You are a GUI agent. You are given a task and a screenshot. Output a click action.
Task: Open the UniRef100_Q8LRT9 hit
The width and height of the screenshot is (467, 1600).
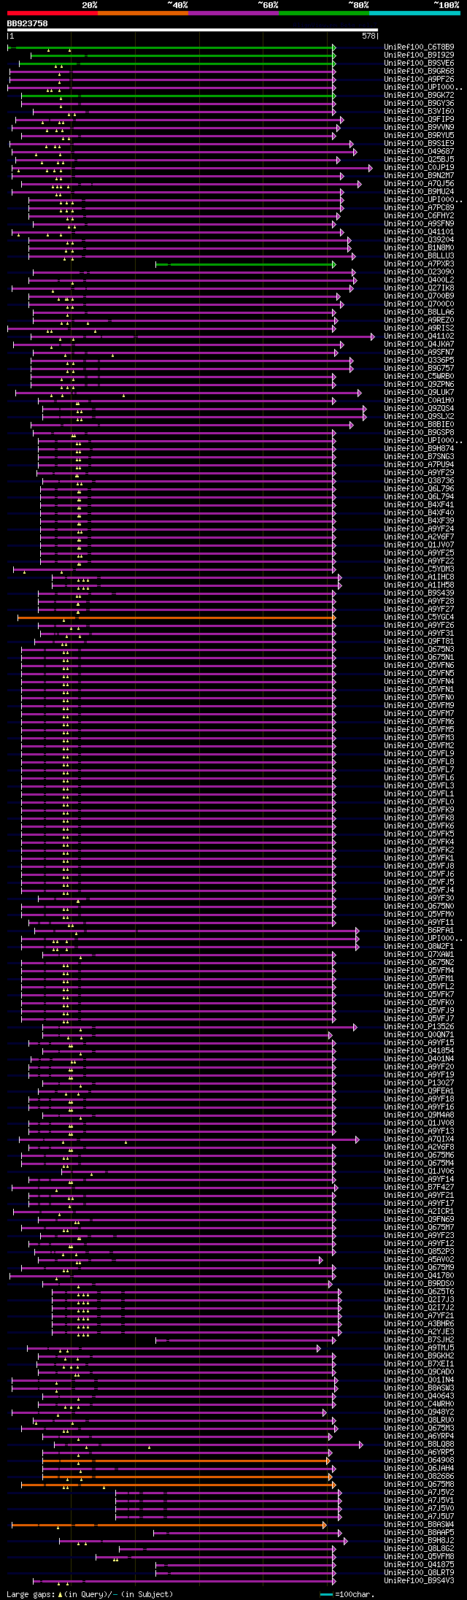(x=419, y=1573)
